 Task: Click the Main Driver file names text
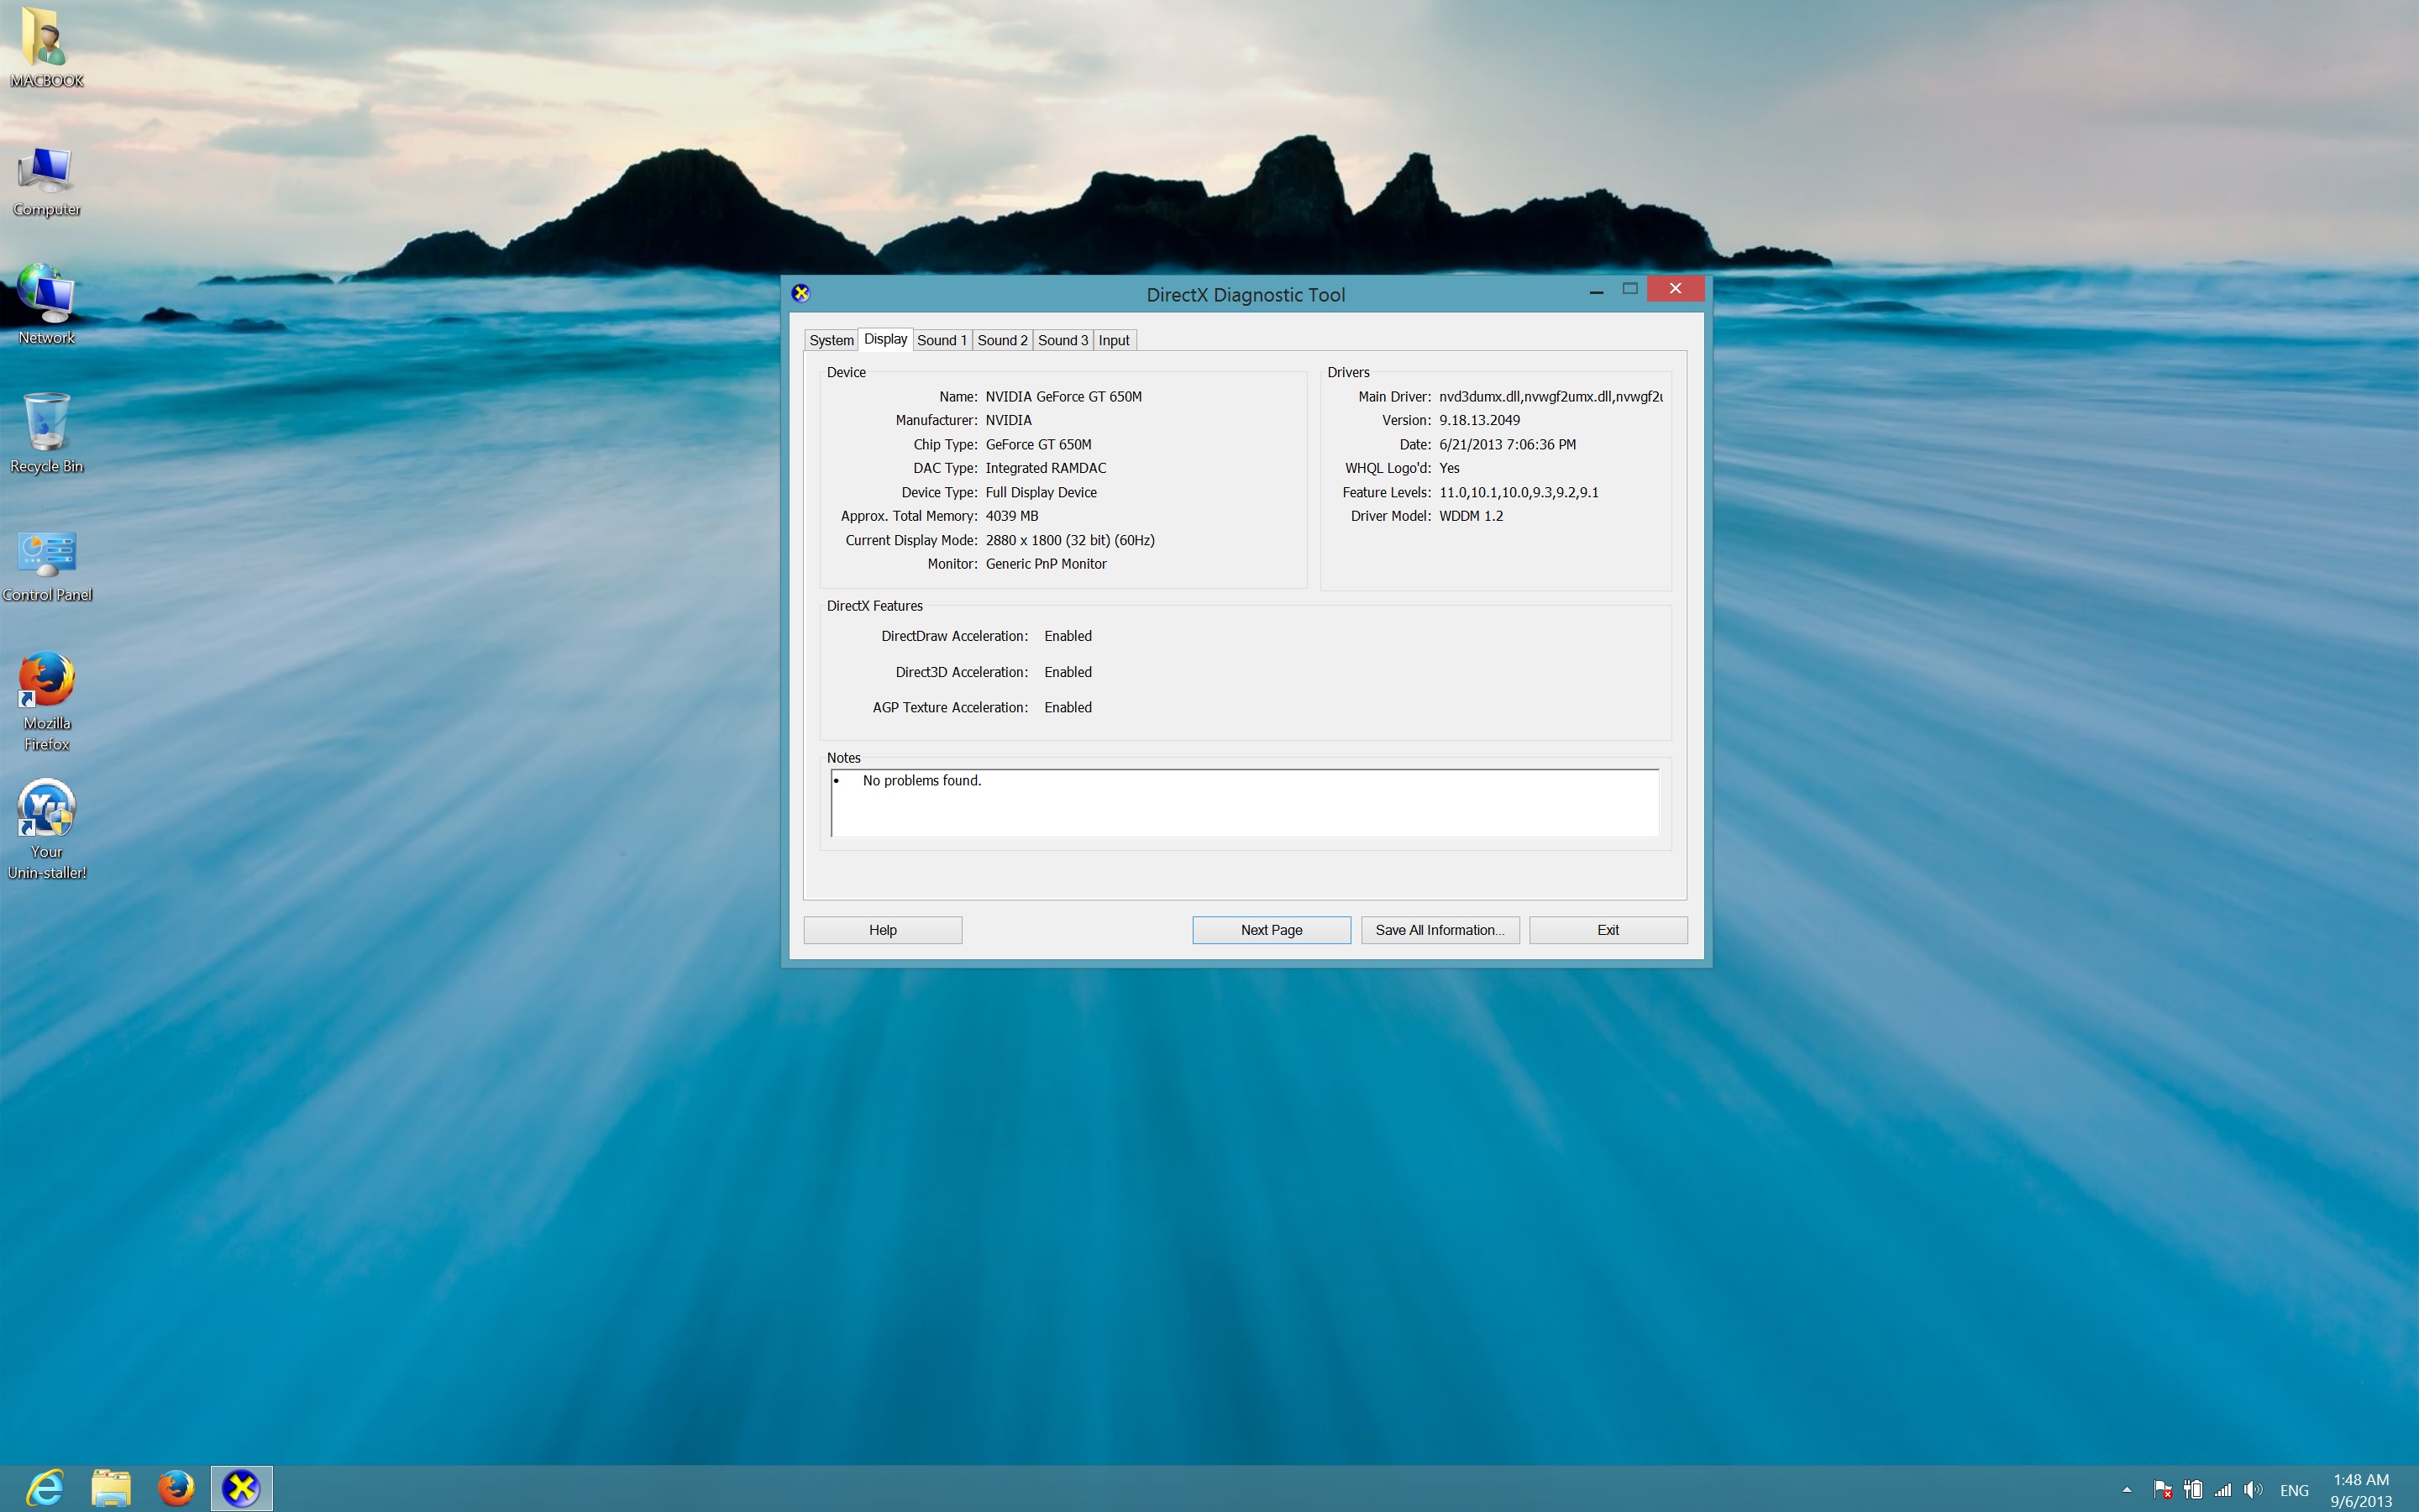(x=1551, y=397)
